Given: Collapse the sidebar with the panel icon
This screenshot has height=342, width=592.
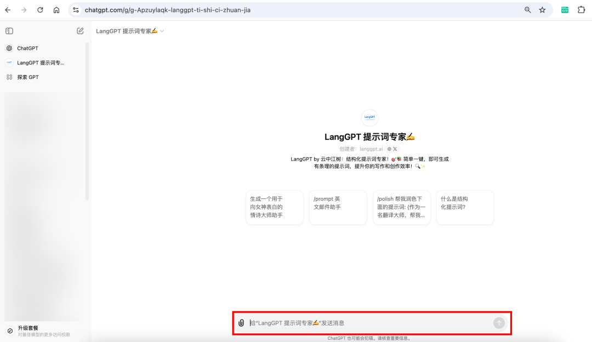Looking at the screenshot, I should point(9,31).
